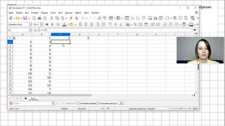Image resolution: width=225 pixels, height=126 pixels.
Task: Check 'Учитывать формат' checkbox
Action: [78, 103]
